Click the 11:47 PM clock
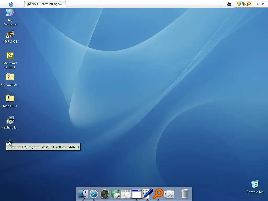Viewport: 268px width, 201px height. click(258, 4)
